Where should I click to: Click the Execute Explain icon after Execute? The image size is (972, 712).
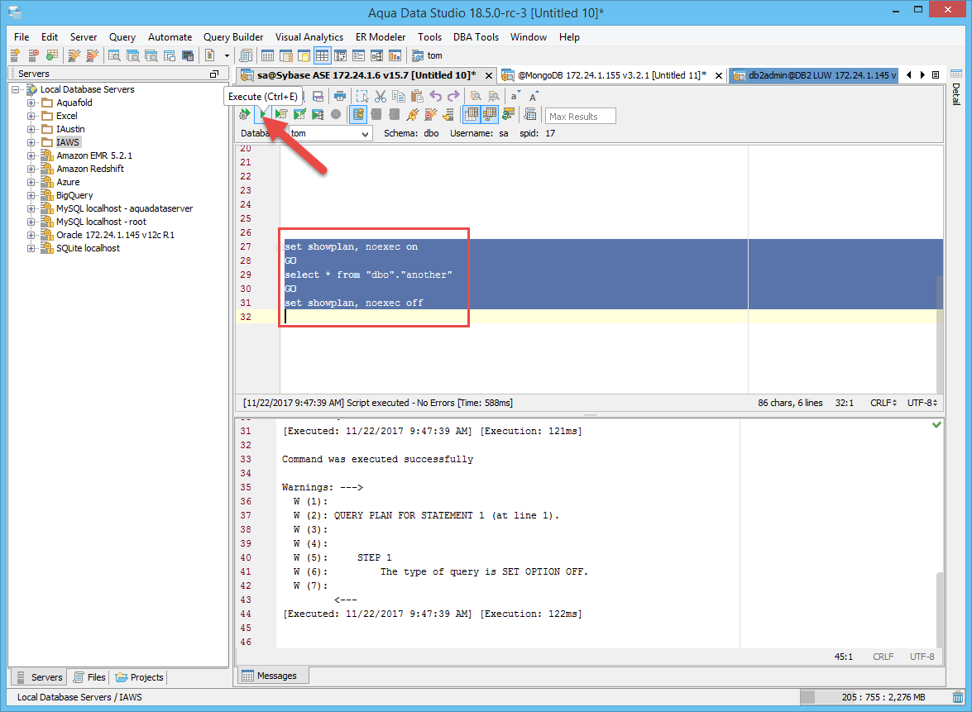click(281, 115)
